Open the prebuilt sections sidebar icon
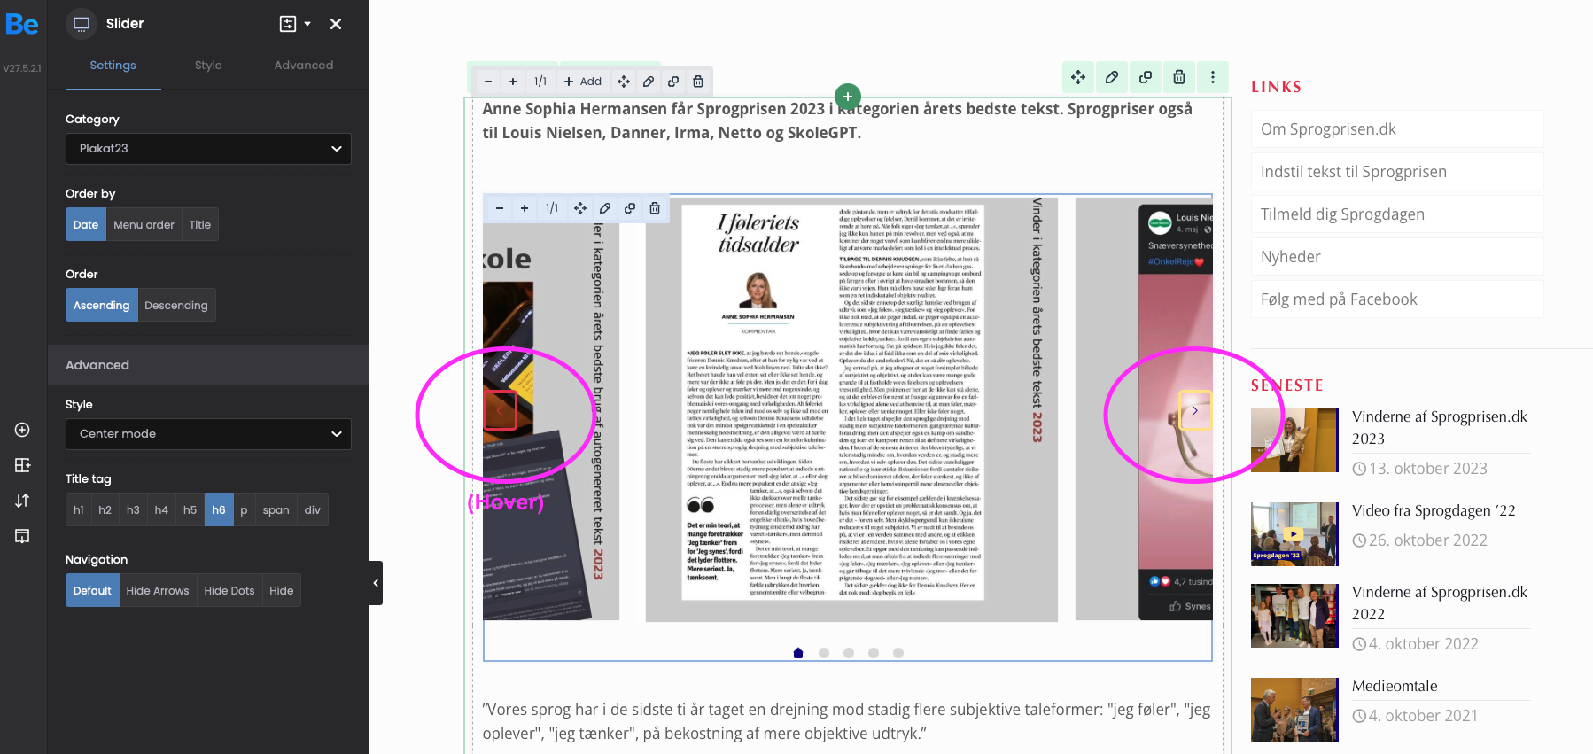This screenshot has height=754, width=1593. (23, 465)
